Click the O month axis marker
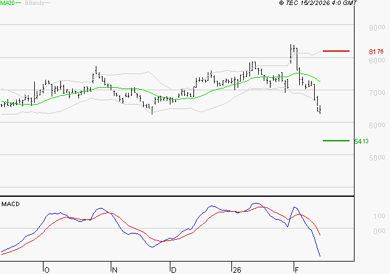The width and height of the screenshot is (390, 274). [47, 270]
